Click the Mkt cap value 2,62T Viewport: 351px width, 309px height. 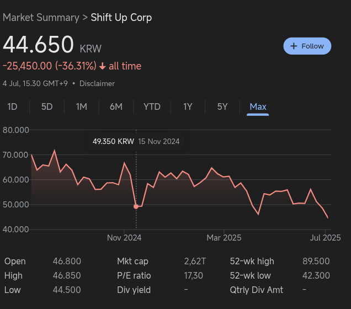pyautogui.click(x=195, y=261)
